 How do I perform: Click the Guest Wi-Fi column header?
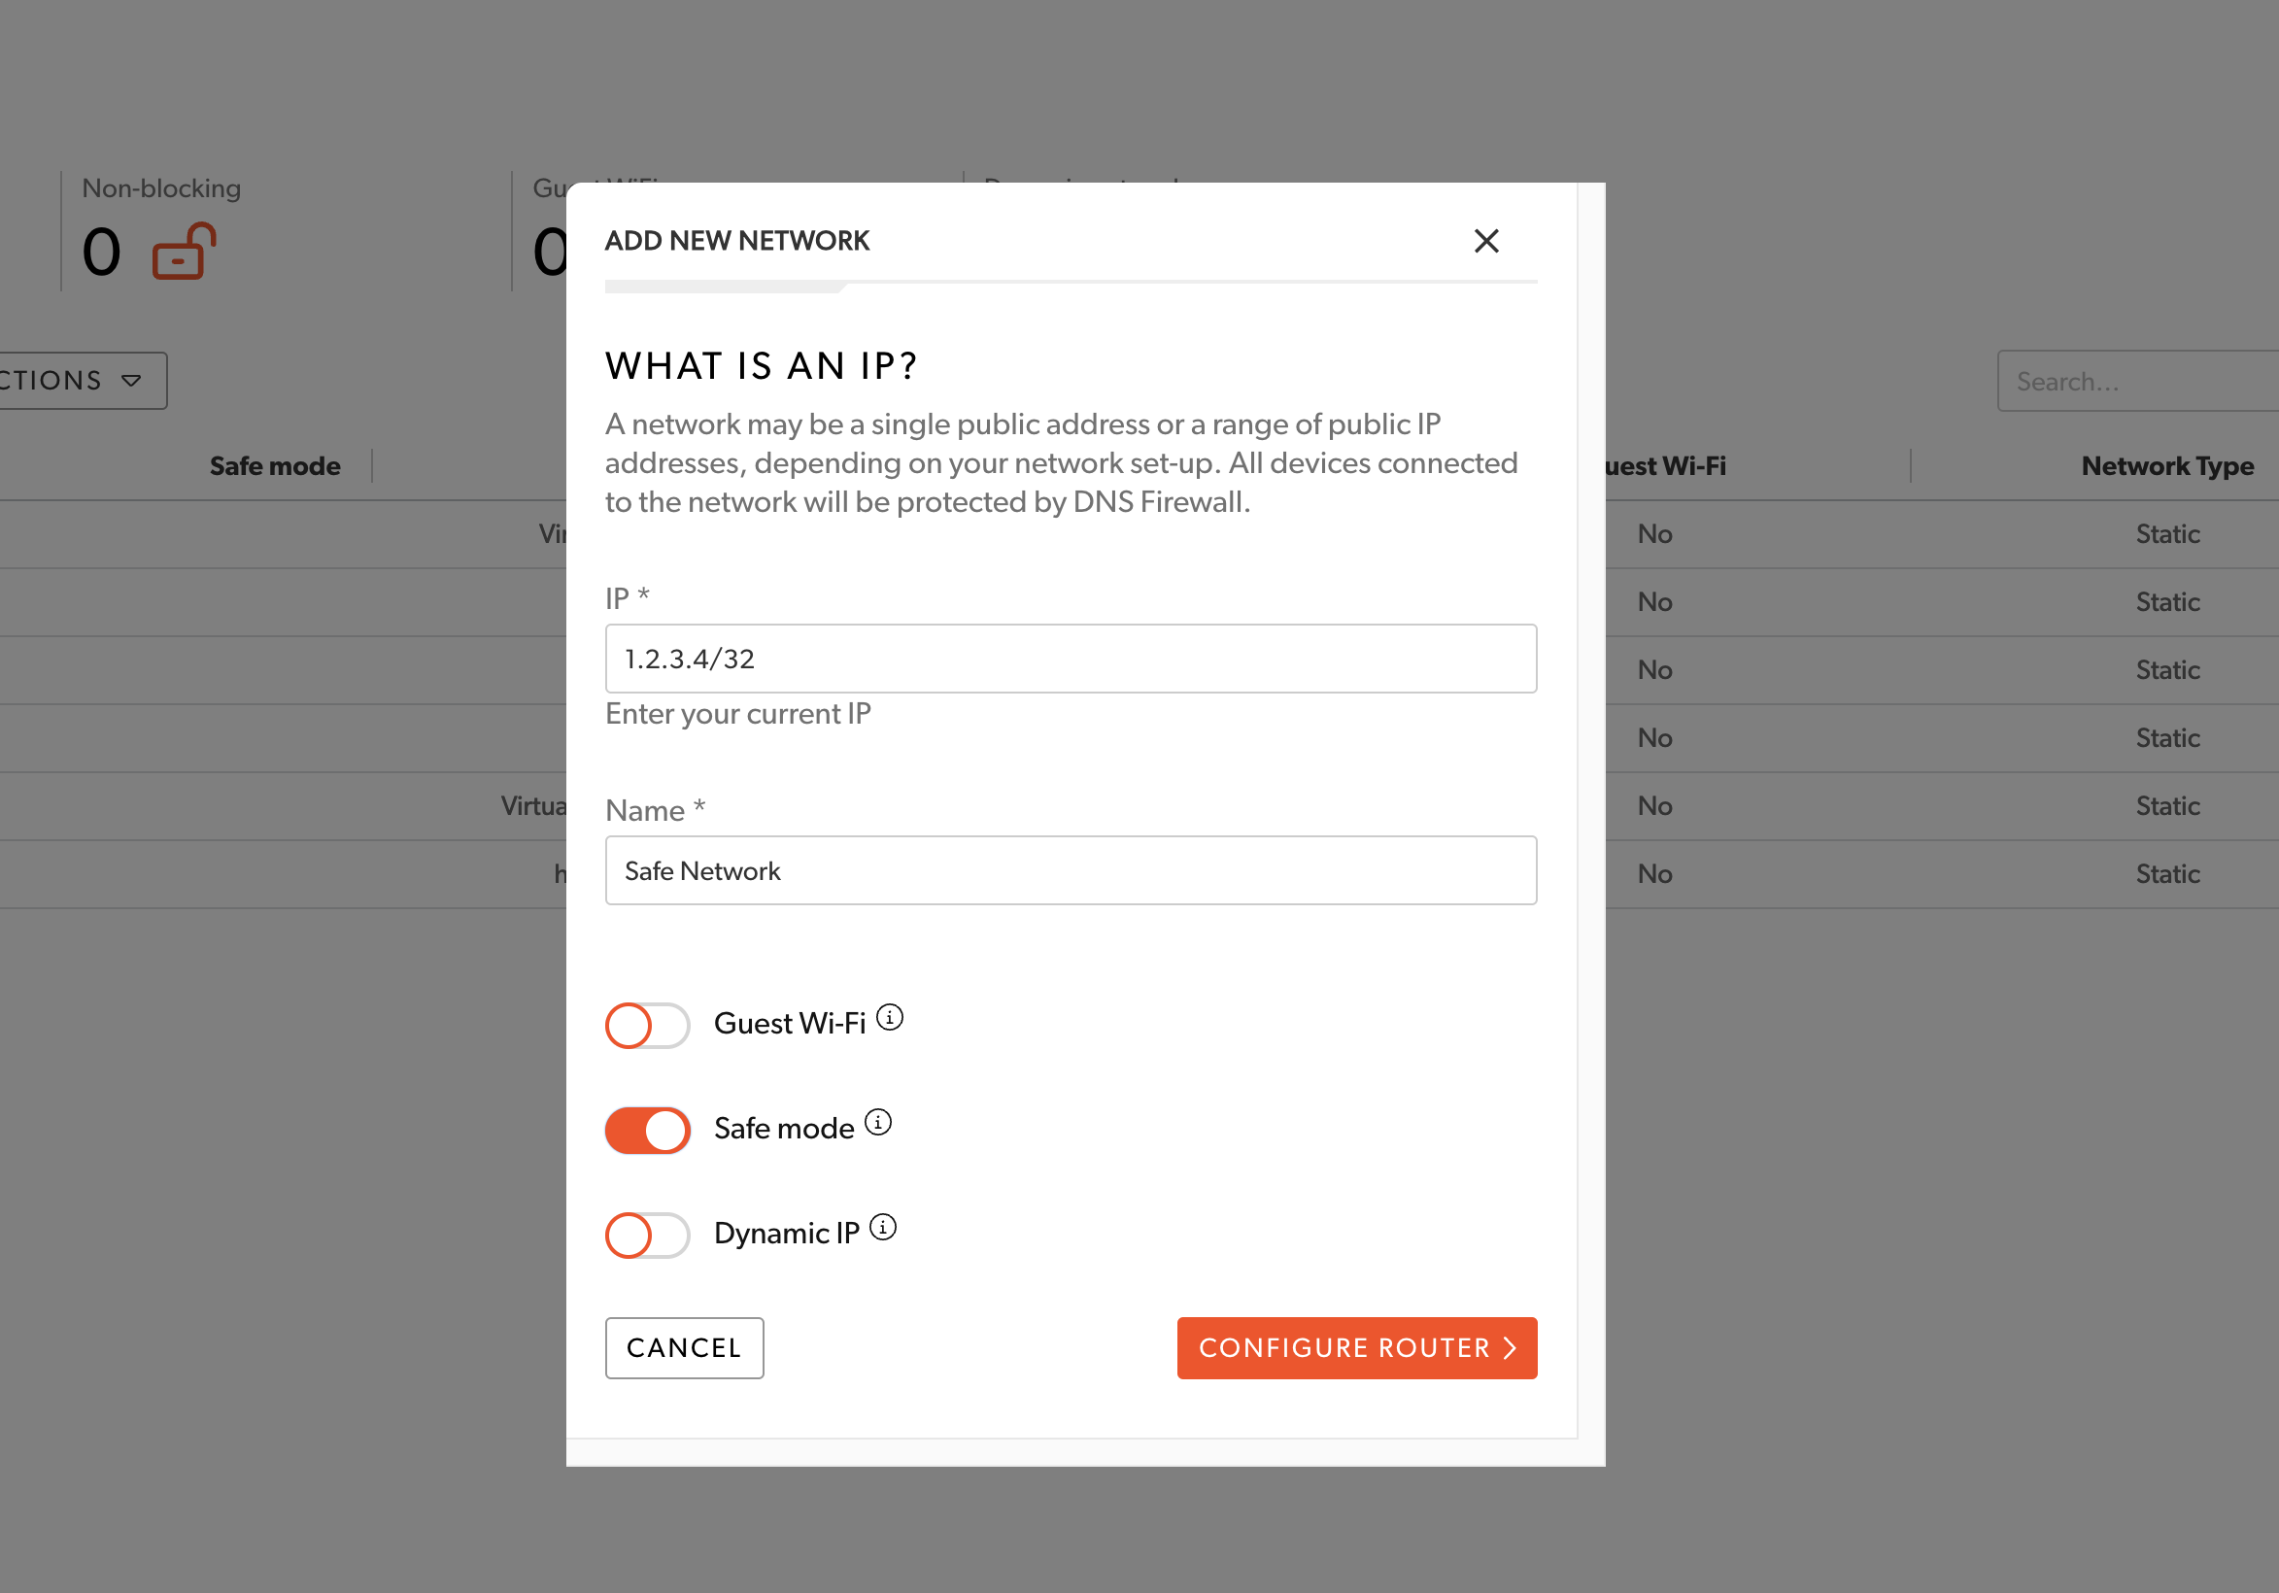[x=1666, y=466]
